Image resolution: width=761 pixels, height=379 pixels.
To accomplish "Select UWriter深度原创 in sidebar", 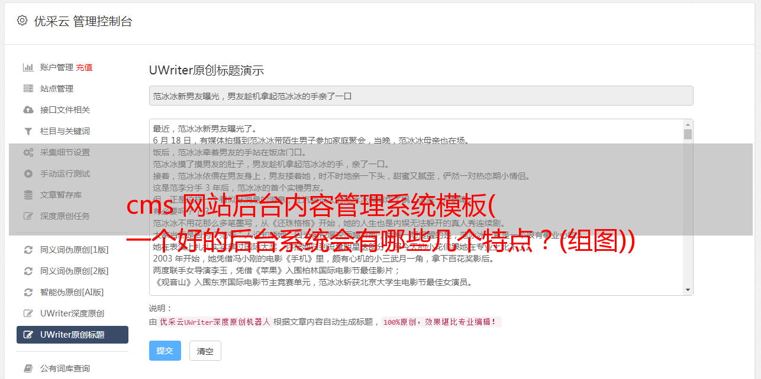I will coord(72,313).
